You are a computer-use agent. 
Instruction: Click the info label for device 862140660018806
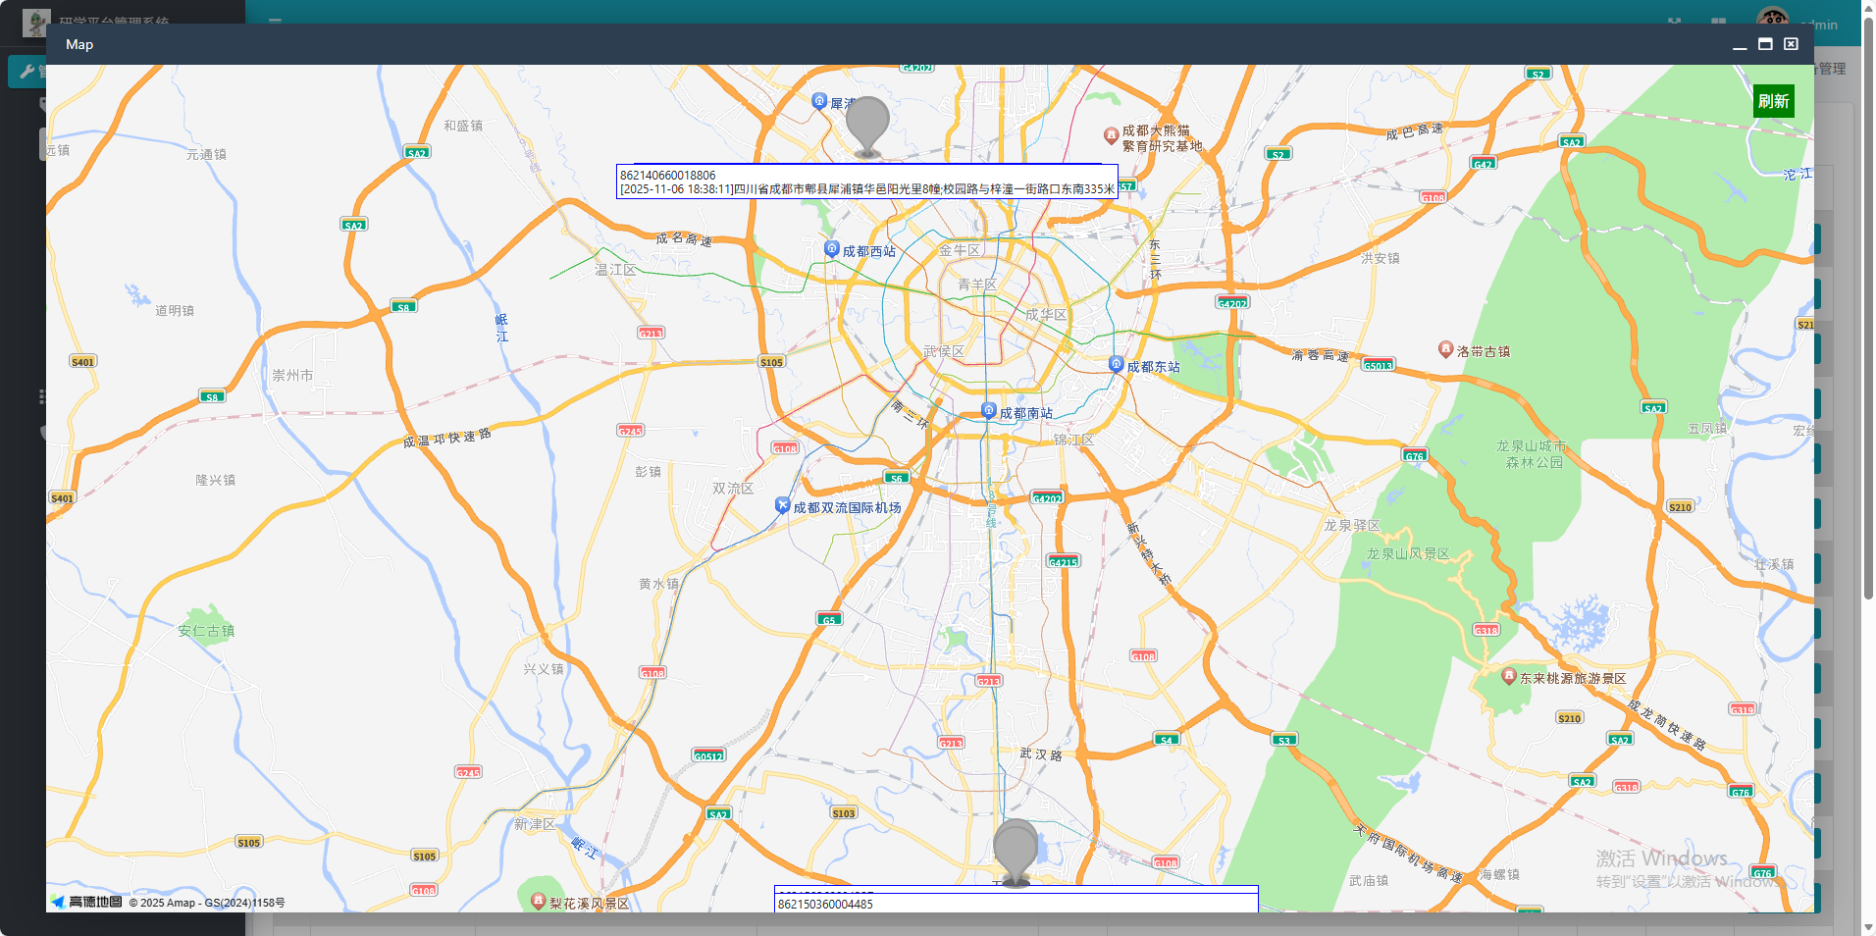[866, 182]
